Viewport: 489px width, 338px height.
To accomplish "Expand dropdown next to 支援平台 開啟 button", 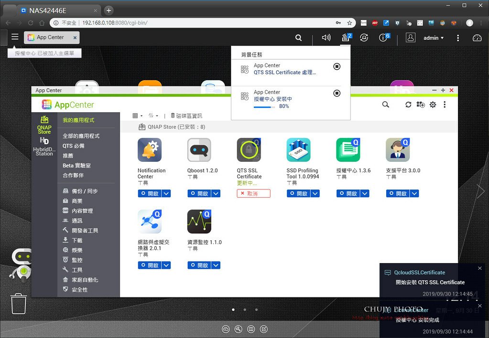I will click(x=414, y=193).
